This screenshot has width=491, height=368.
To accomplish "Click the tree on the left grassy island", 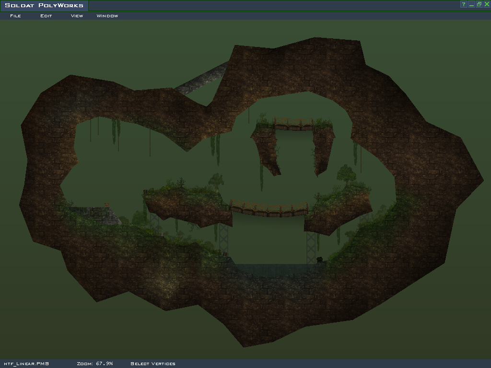I will [x=216, y=181].
